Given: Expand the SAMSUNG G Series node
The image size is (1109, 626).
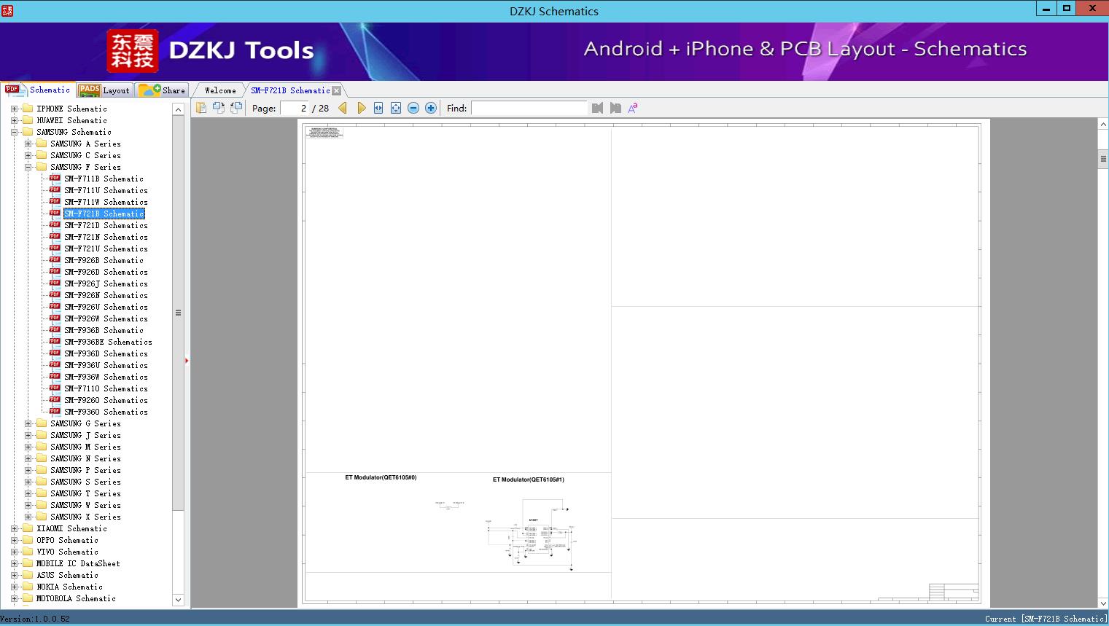Looking at the screenshot, I should 28,423.
